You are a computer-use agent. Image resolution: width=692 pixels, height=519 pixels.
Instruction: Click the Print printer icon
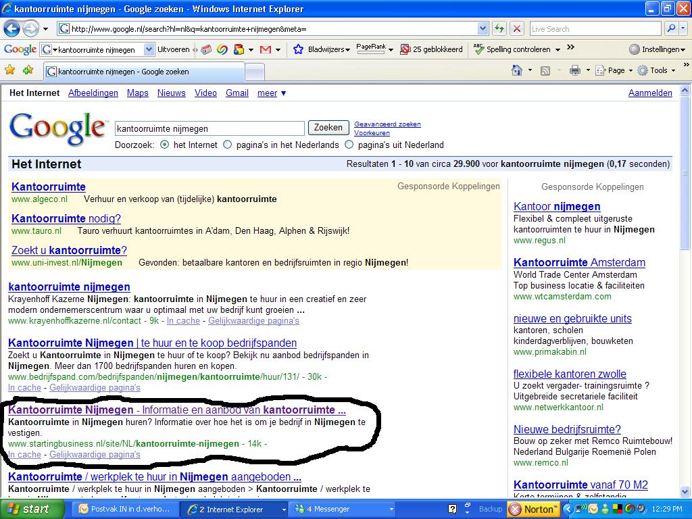click(574, 70)
